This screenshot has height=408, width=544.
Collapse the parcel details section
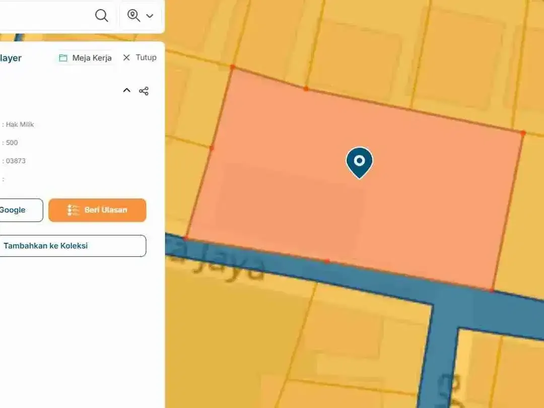point(126,91)
